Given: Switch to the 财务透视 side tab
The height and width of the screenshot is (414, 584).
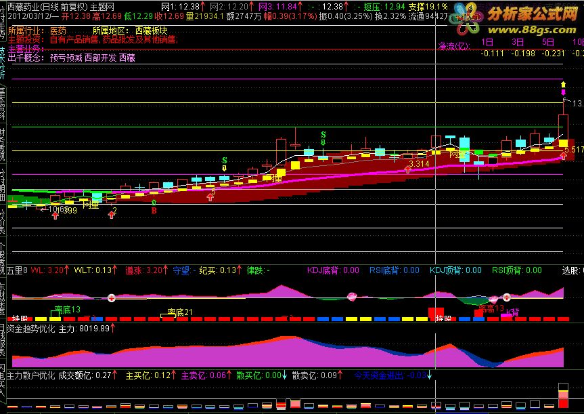Looking at the screenshot, I should (3, 145).
